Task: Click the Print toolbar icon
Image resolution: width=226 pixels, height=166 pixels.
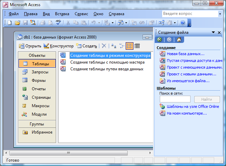Action: click(43, 23)
